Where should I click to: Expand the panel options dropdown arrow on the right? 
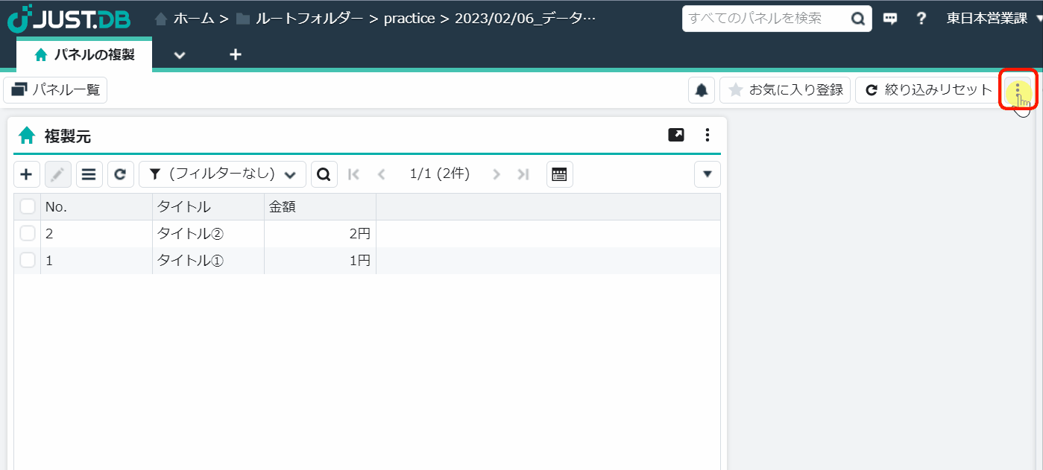click(x=706, y=174)
